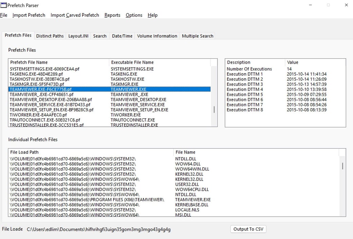Open the Options menu
The image size is (353, 239).
(x=134, y=15)
